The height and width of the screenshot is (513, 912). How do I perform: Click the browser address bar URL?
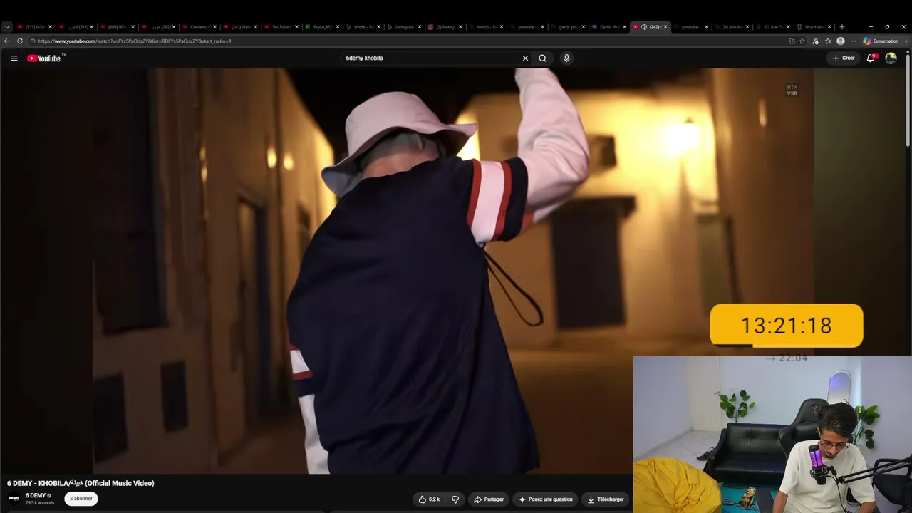[x=135, y=41]
